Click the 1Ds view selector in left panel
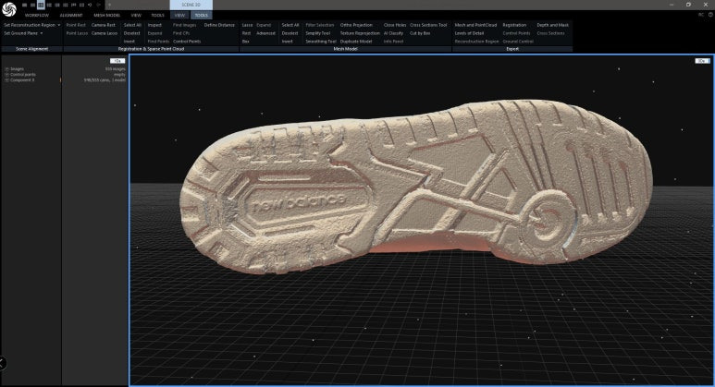This screenshot has width=715, height=387. tap(117, 61)
